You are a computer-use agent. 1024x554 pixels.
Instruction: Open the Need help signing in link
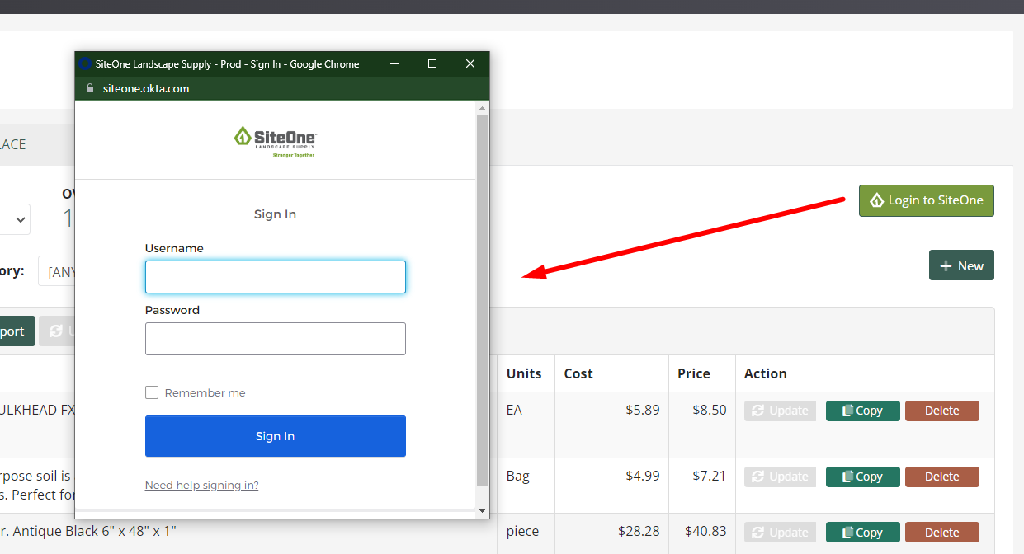[x=202, y=485]
